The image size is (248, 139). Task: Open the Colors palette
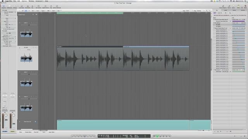233,7
